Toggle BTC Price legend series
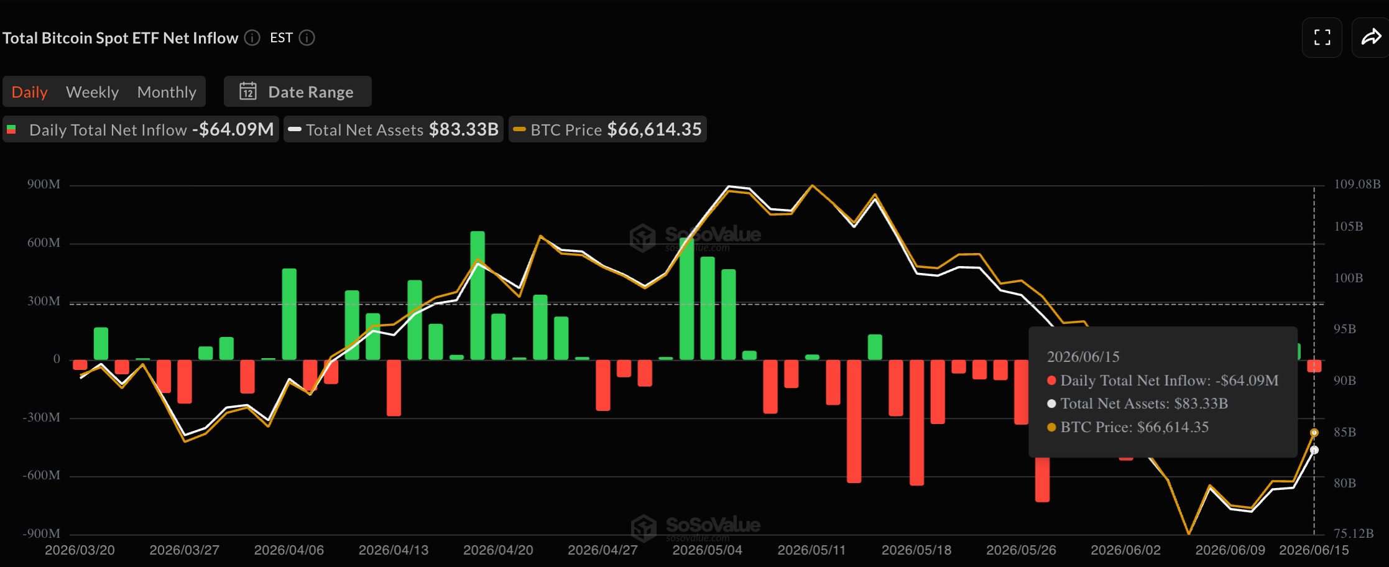This screenshot has height=567, width=1389. pyautogui.click(x=607, y=129)
